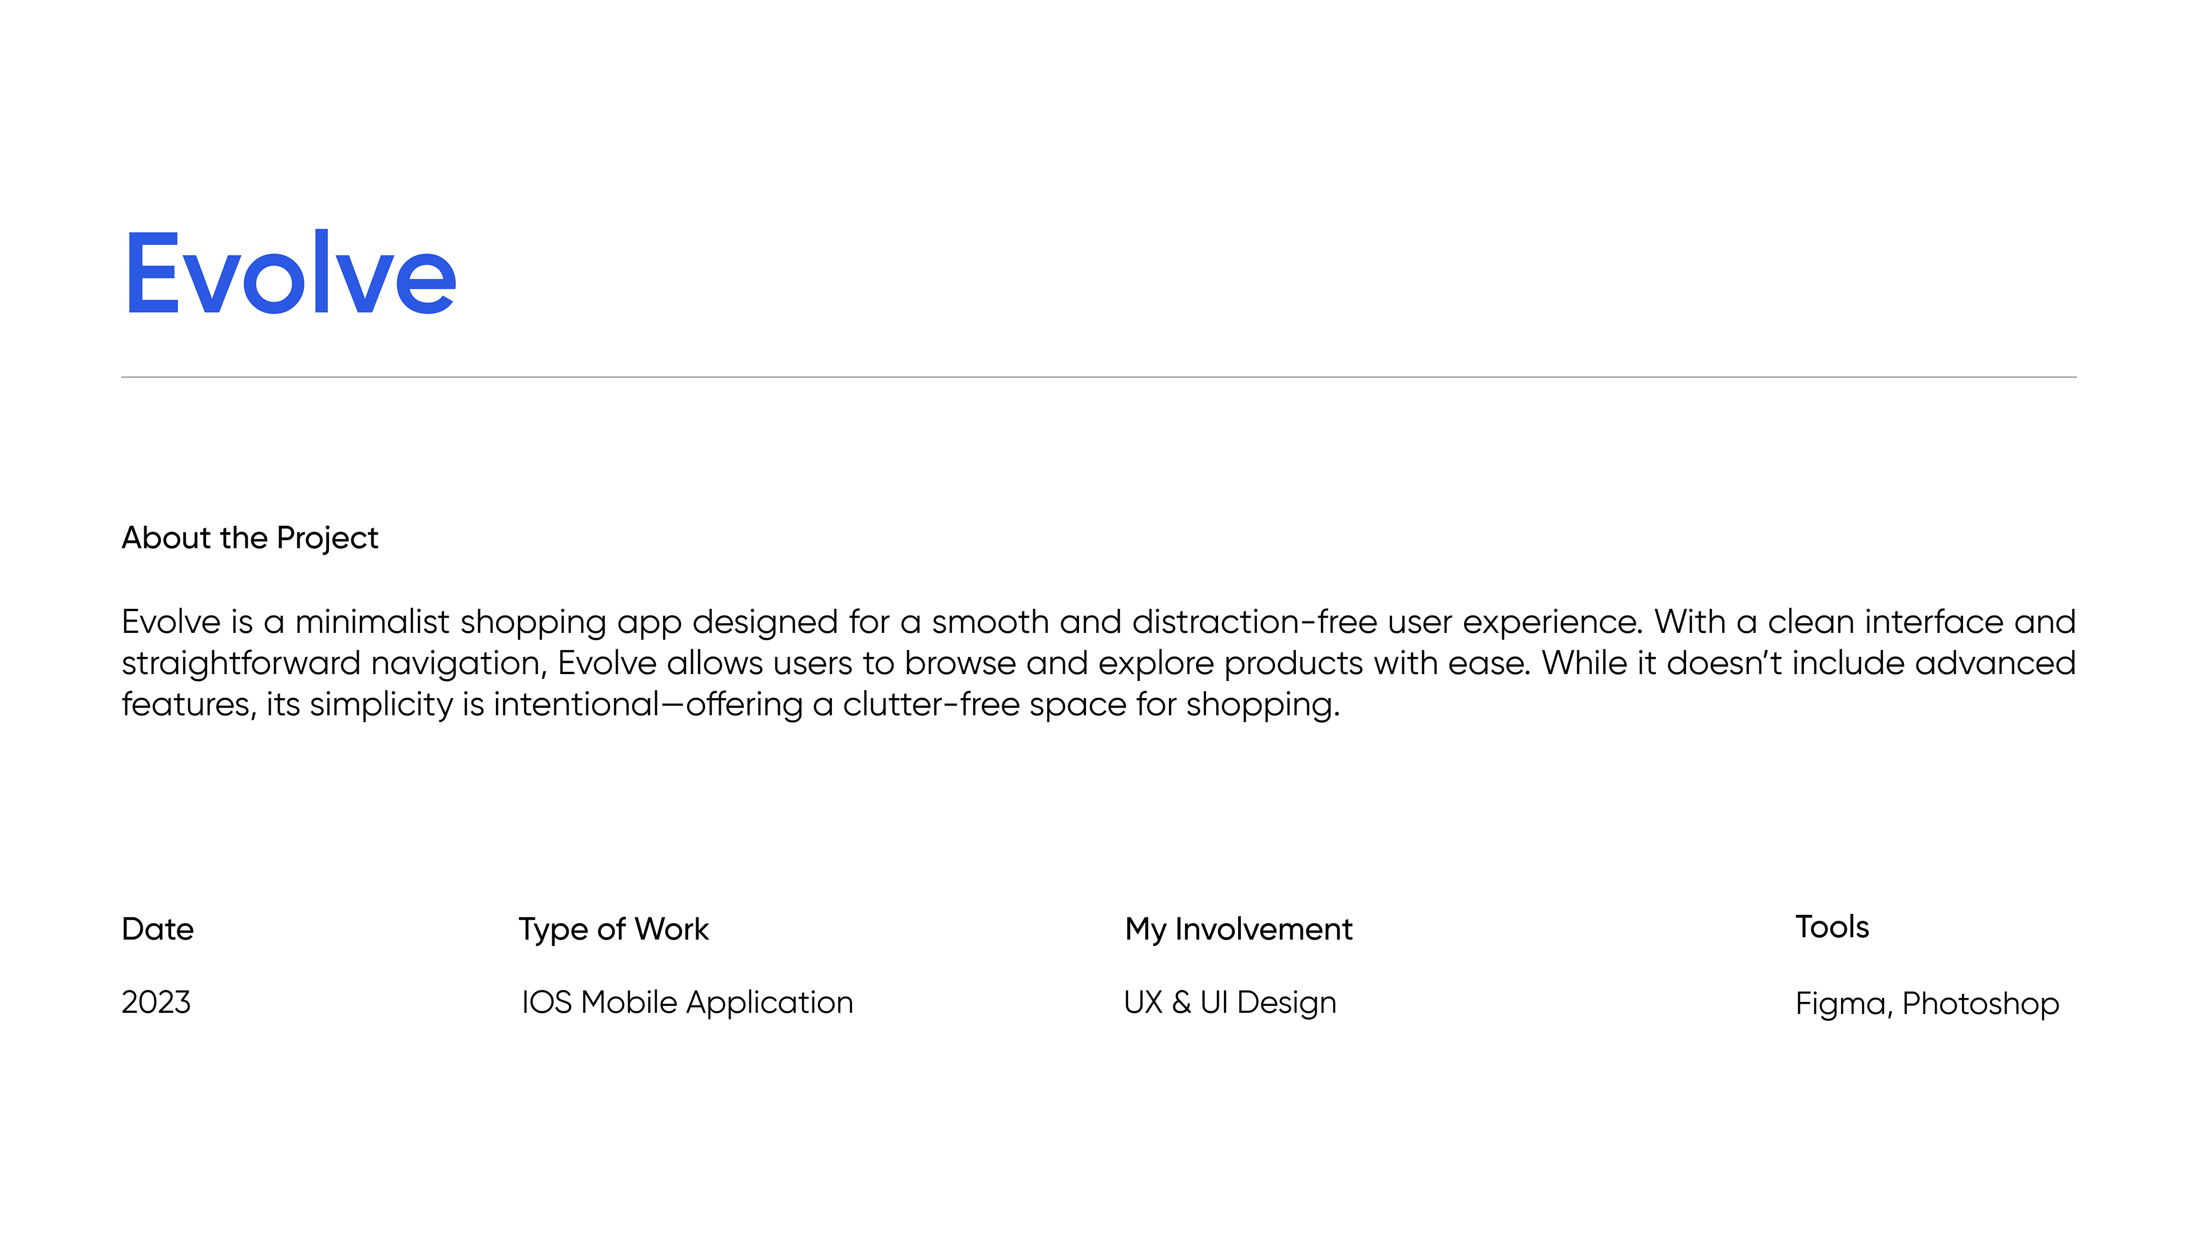The image size is (2197, 1236).
Task: Click the word Photoshop under Tools
Action: tap(1980, 1004)
